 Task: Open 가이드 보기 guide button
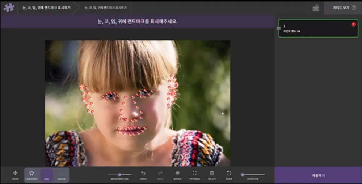tap(343, 8)
